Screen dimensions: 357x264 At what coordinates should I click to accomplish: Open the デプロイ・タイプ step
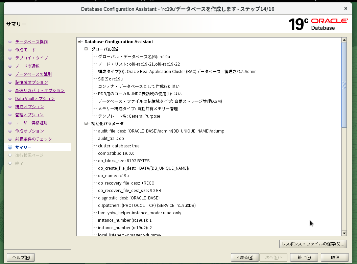[32, 58]
